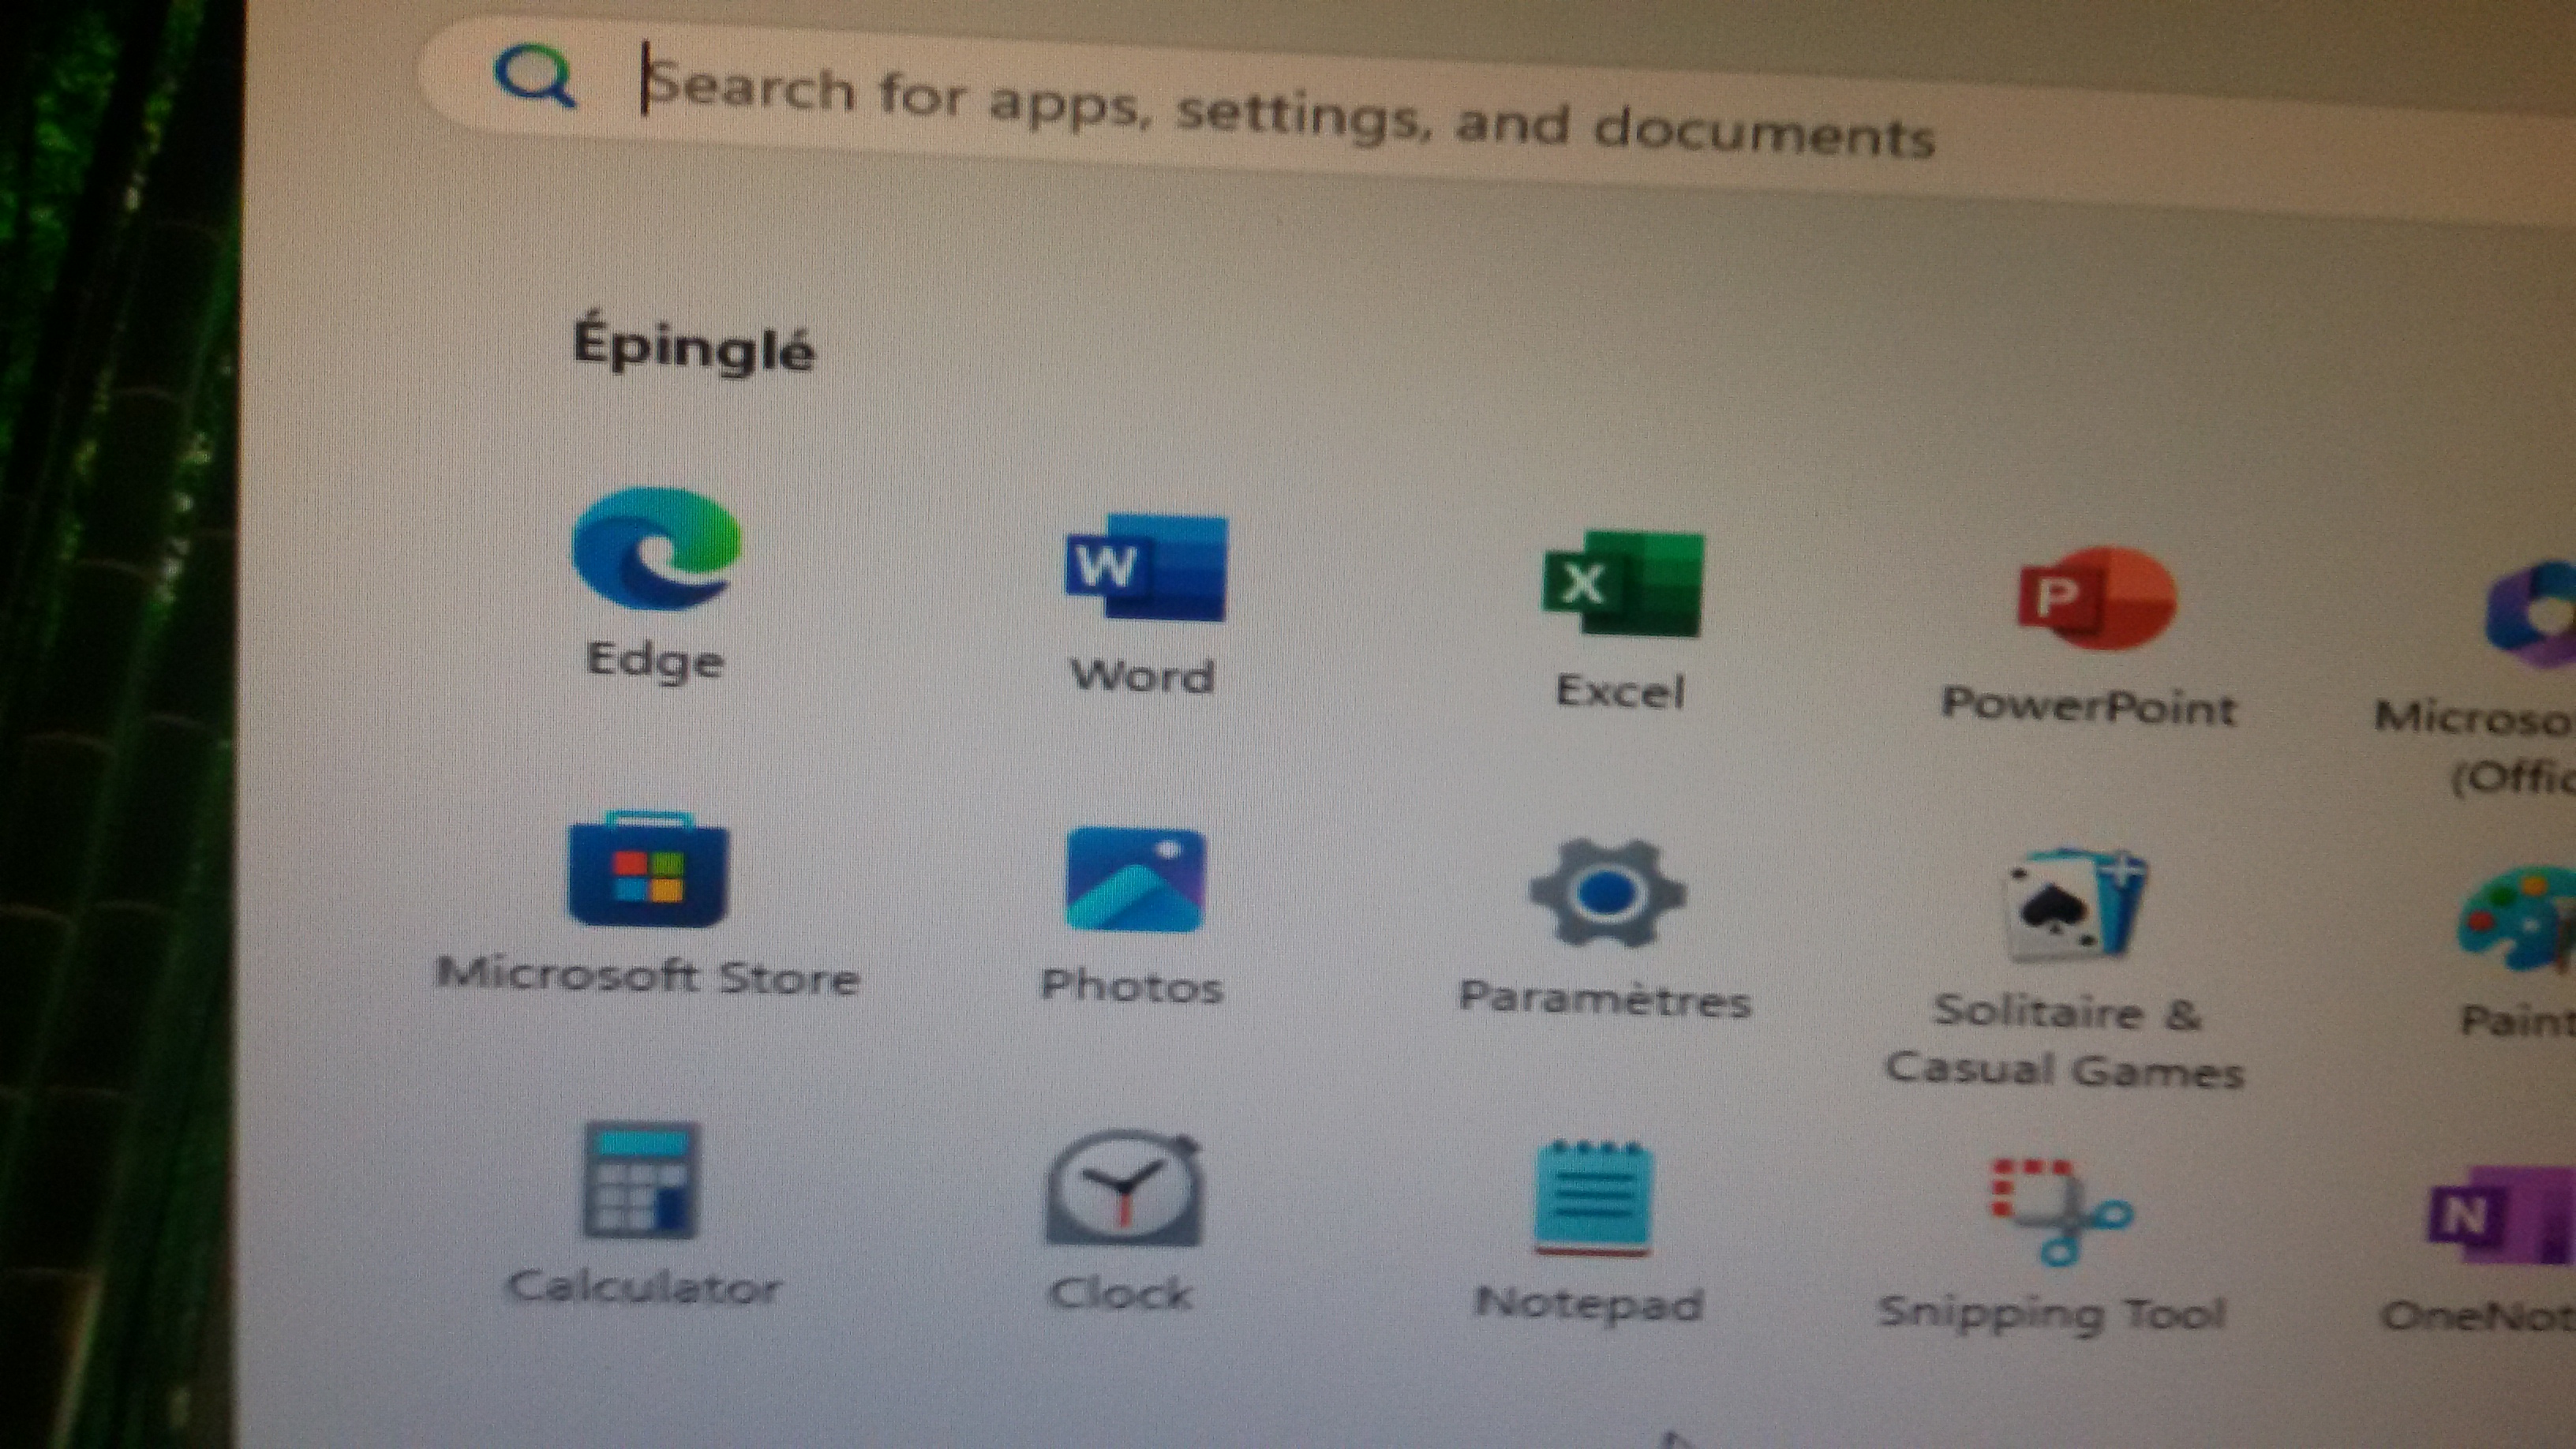Launch the Paint app

tap(2520, 920)
